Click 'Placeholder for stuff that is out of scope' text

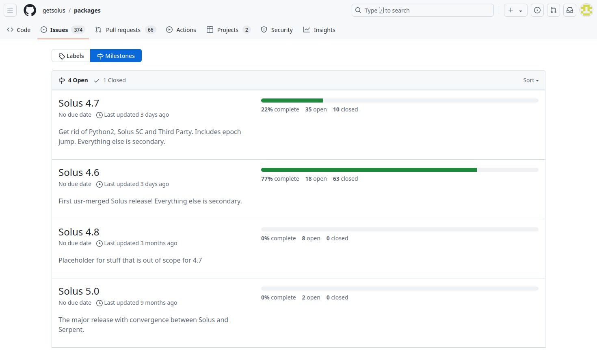130,260
